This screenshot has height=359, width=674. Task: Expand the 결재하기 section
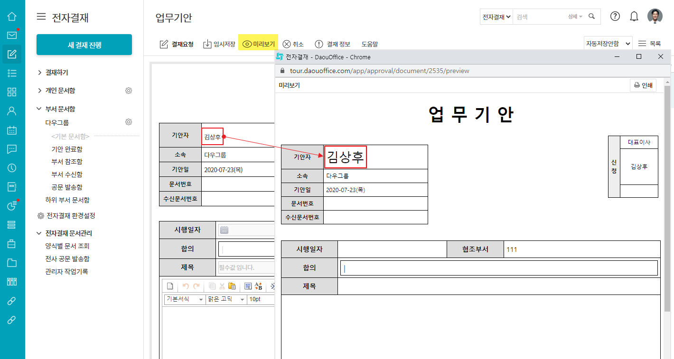39,73
